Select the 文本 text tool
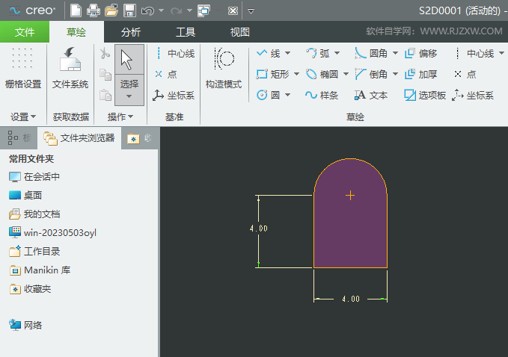 371,95
